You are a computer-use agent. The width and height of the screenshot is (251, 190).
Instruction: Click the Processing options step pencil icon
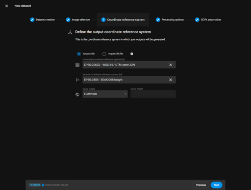click(158, 20)
